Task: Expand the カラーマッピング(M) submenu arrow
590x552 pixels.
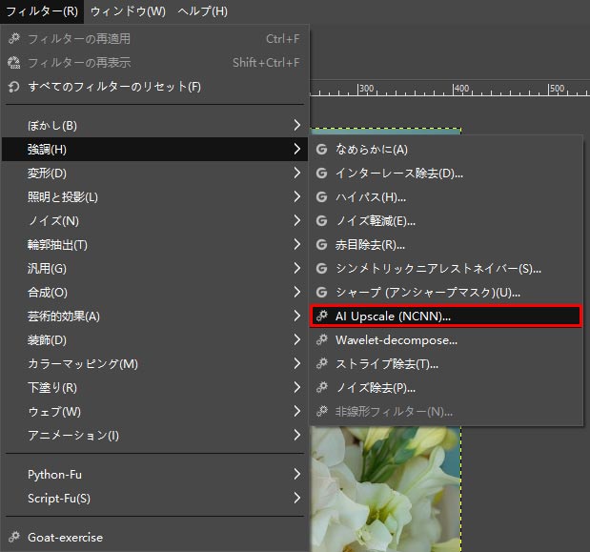Action: click(x=297, y=364)
